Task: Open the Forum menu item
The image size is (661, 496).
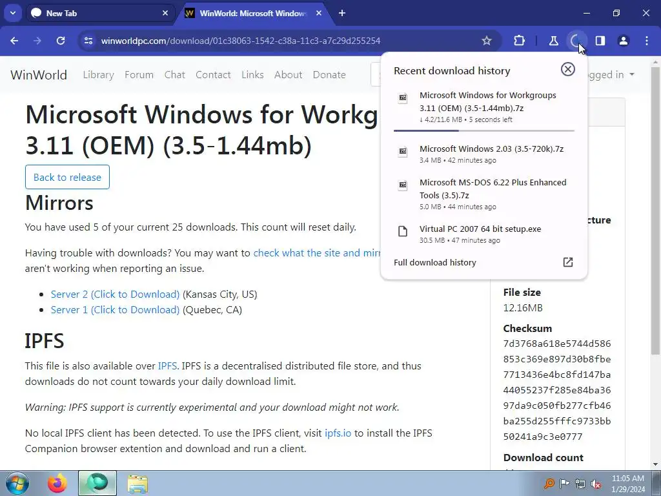Action: click(x=139, y=75)
